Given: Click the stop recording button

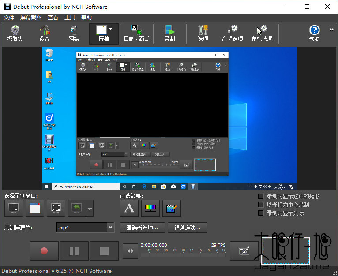Looking at the screenshot, I should click(x=104, y=251).
